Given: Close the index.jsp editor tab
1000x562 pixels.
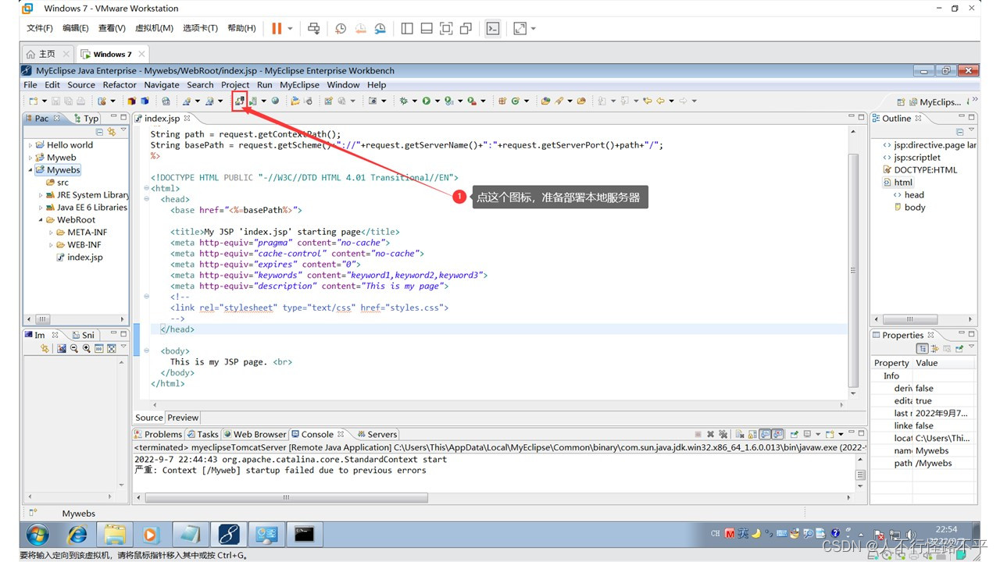Looking at the screenshot, I should 187,119.
